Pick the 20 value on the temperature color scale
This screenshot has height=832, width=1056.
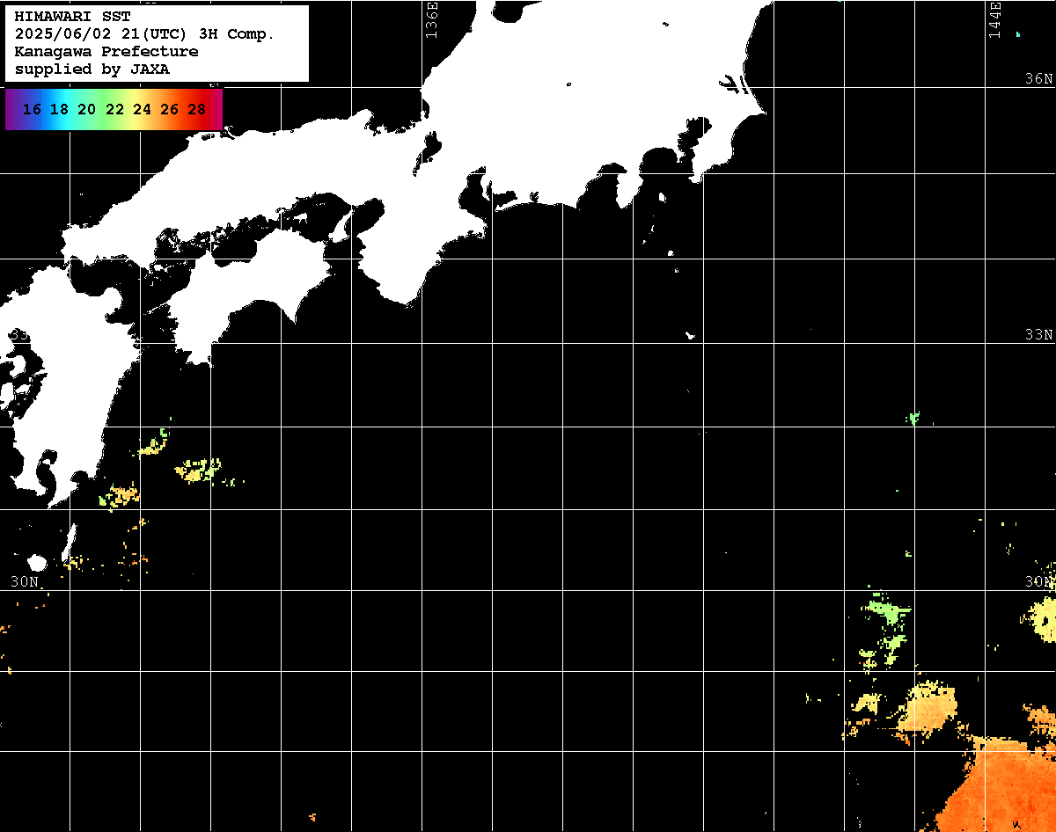pyautogui.click(x=86, y=110)
